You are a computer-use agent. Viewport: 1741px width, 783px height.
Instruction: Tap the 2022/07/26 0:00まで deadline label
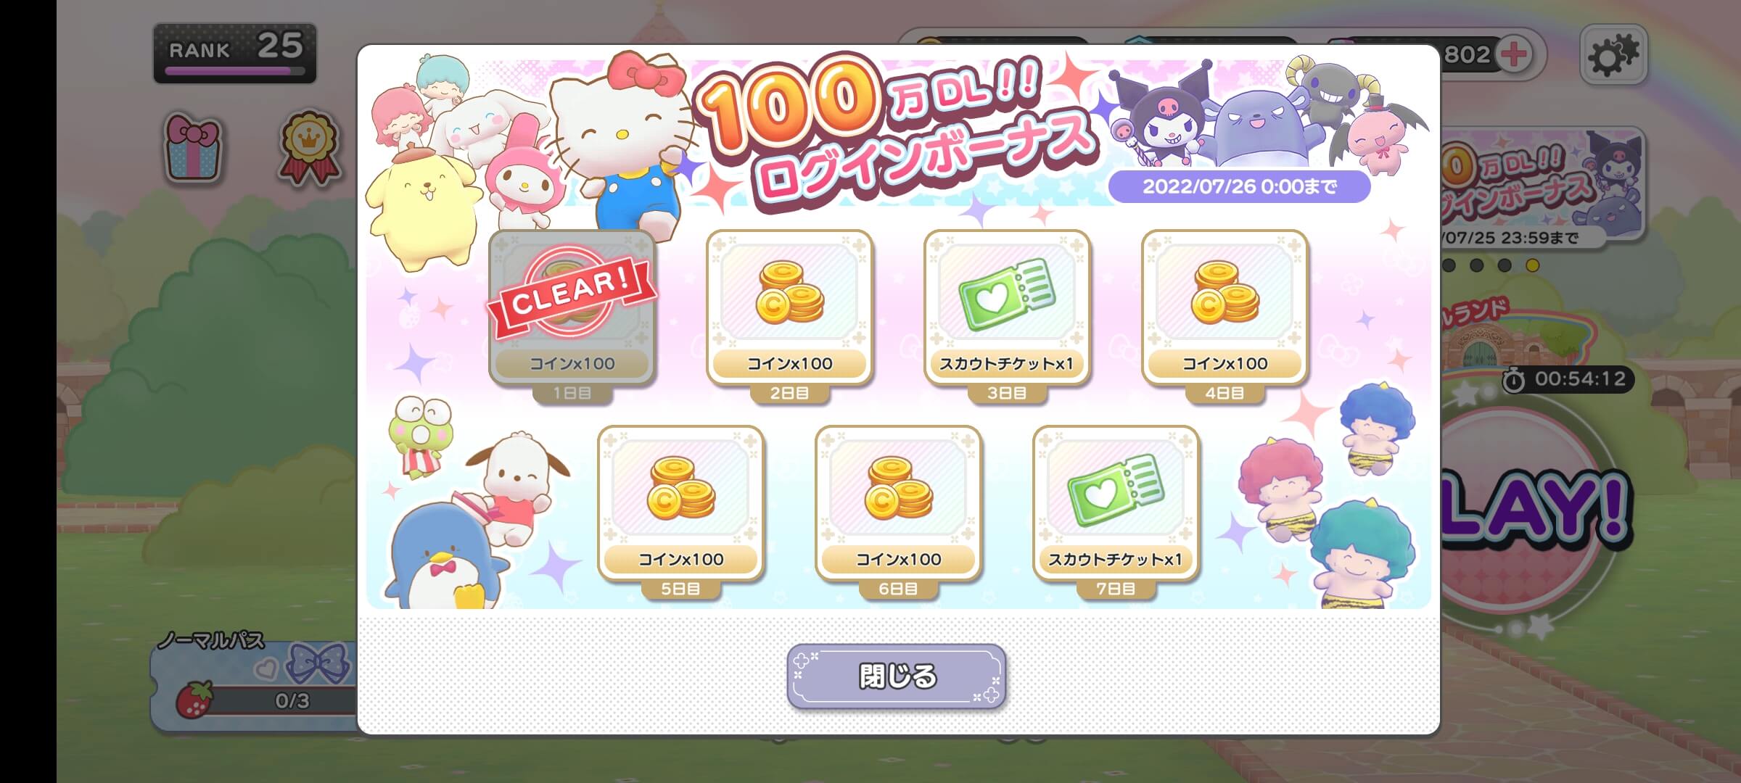[1239, 186]
